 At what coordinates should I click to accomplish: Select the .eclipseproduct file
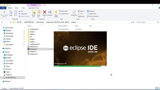point(35,44)
